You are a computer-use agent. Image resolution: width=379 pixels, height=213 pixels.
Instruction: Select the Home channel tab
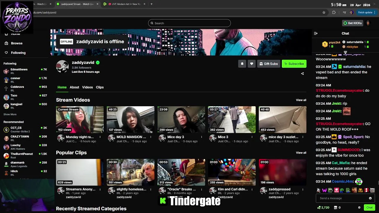click(62, 87)
